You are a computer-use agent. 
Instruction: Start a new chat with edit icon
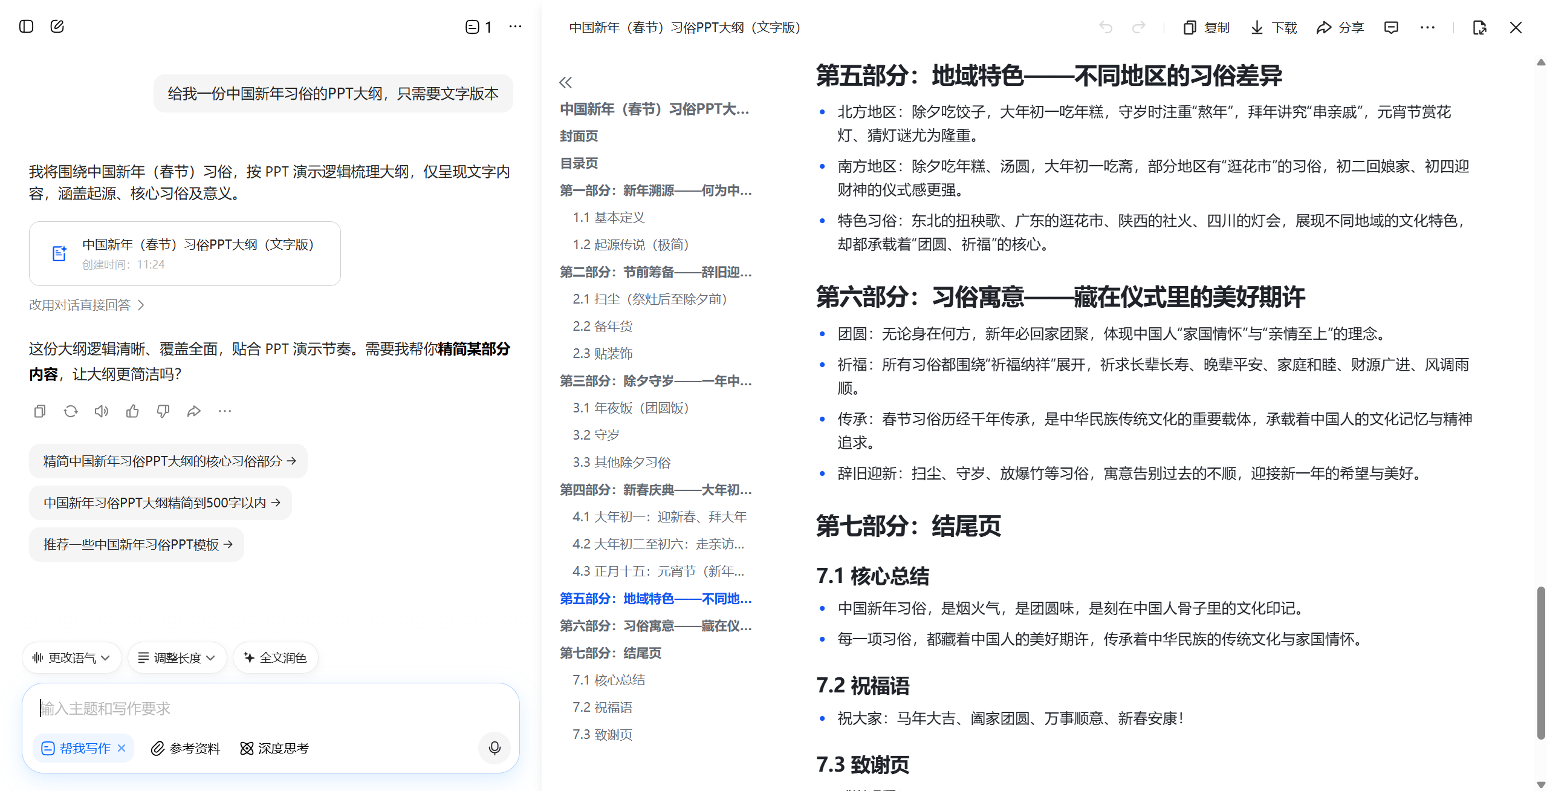57,27
